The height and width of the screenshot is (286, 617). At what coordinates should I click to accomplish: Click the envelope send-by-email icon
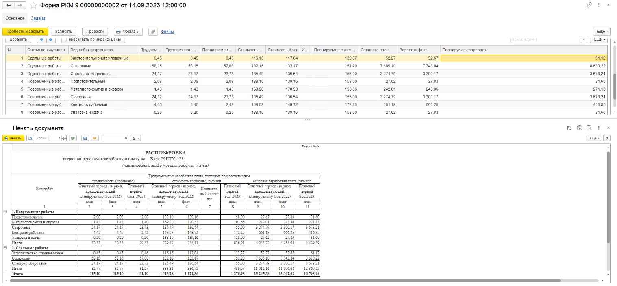[95, 138]
